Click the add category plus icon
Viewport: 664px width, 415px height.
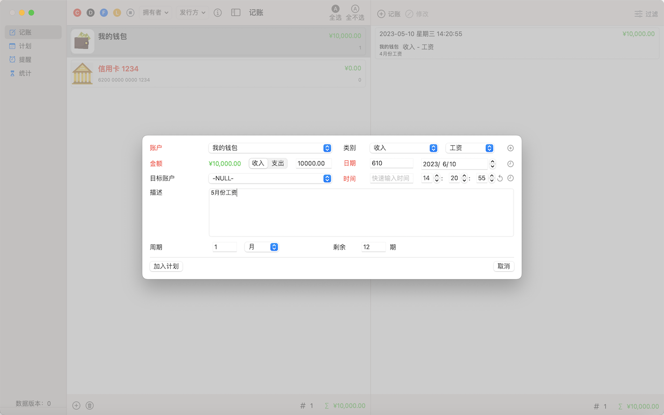510,148
